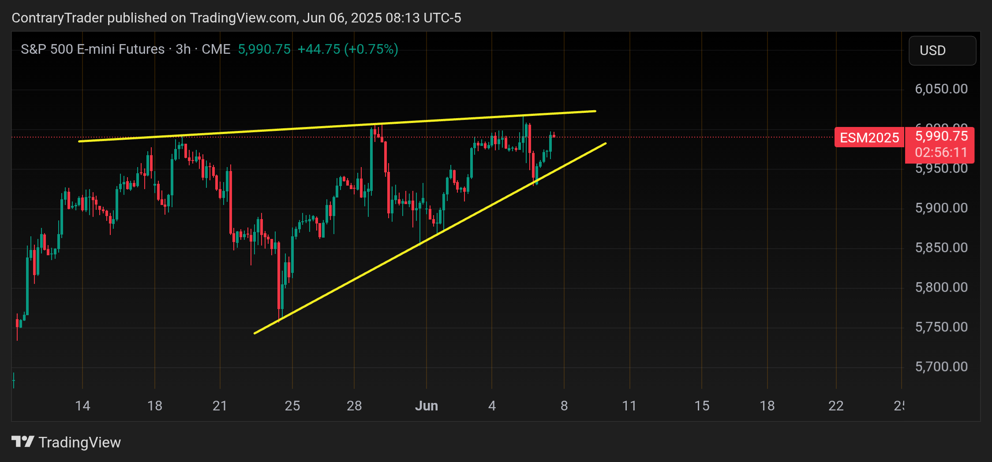Click the USD currency button
Viewport: 992px width, 462px height.
(942, 51)
